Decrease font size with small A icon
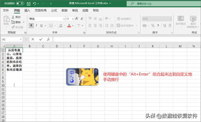The image size is (201, 122). coord(82,19)
